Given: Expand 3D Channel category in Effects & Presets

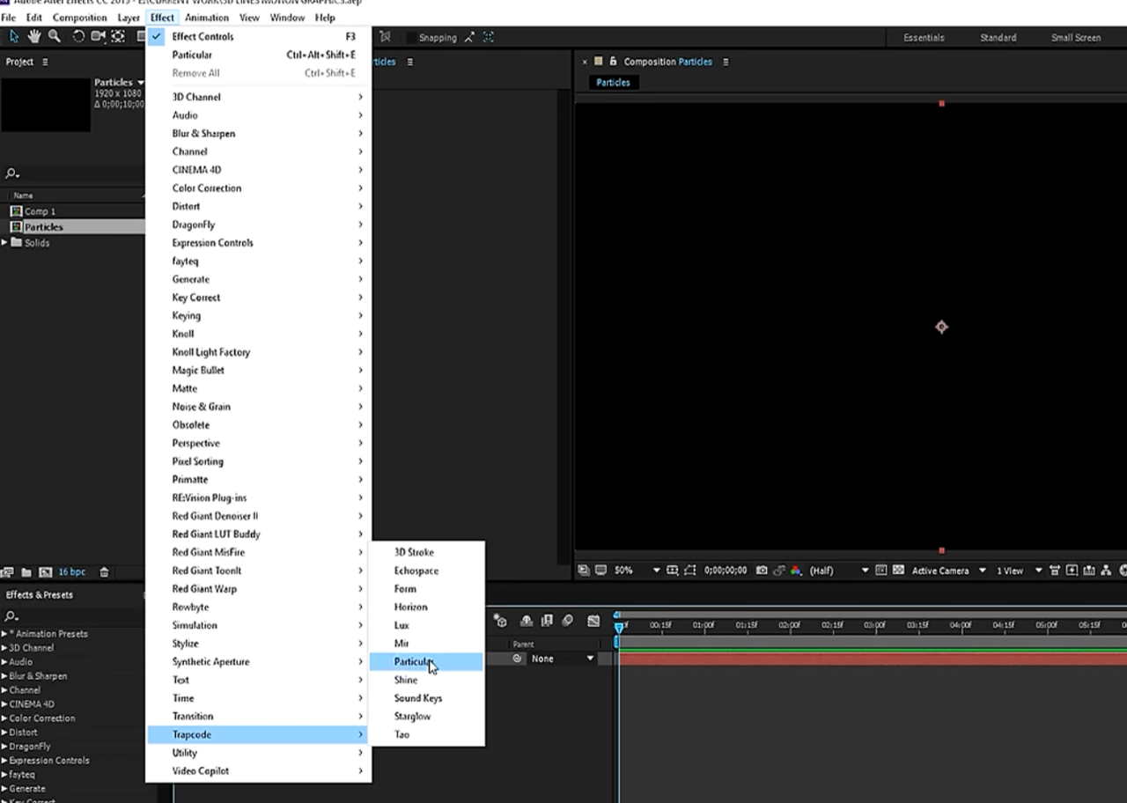Looking at the screenshot, I should [x=4, y=648].
